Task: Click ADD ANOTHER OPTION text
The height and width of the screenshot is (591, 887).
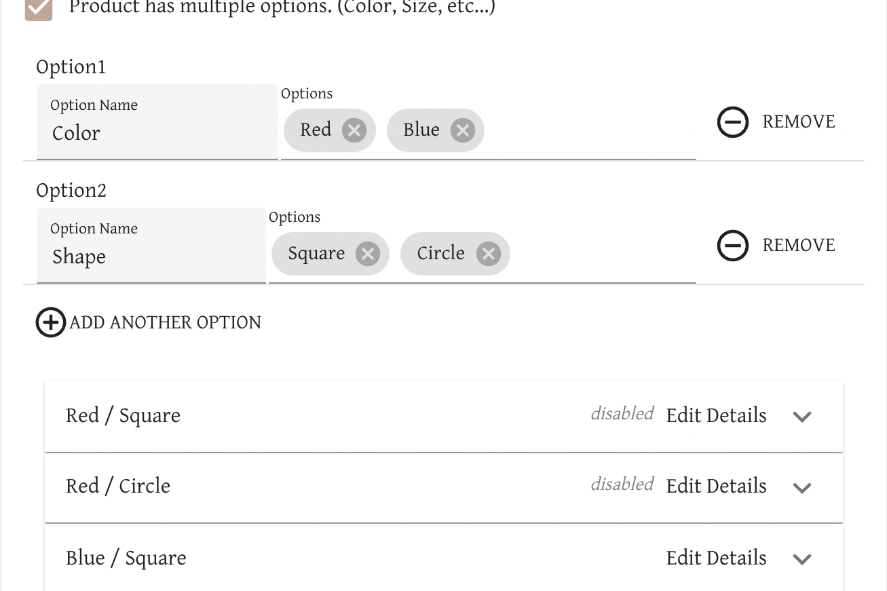Action: [166, 322]
